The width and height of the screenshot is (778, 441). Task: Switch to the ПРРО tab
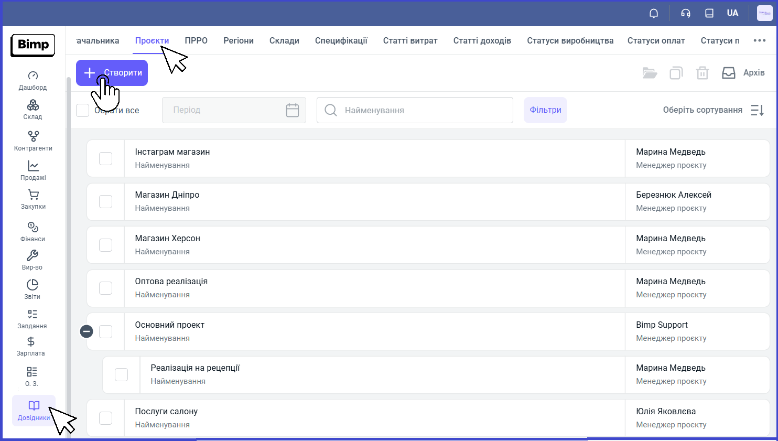pyautogui.click(x=196, y=40)
